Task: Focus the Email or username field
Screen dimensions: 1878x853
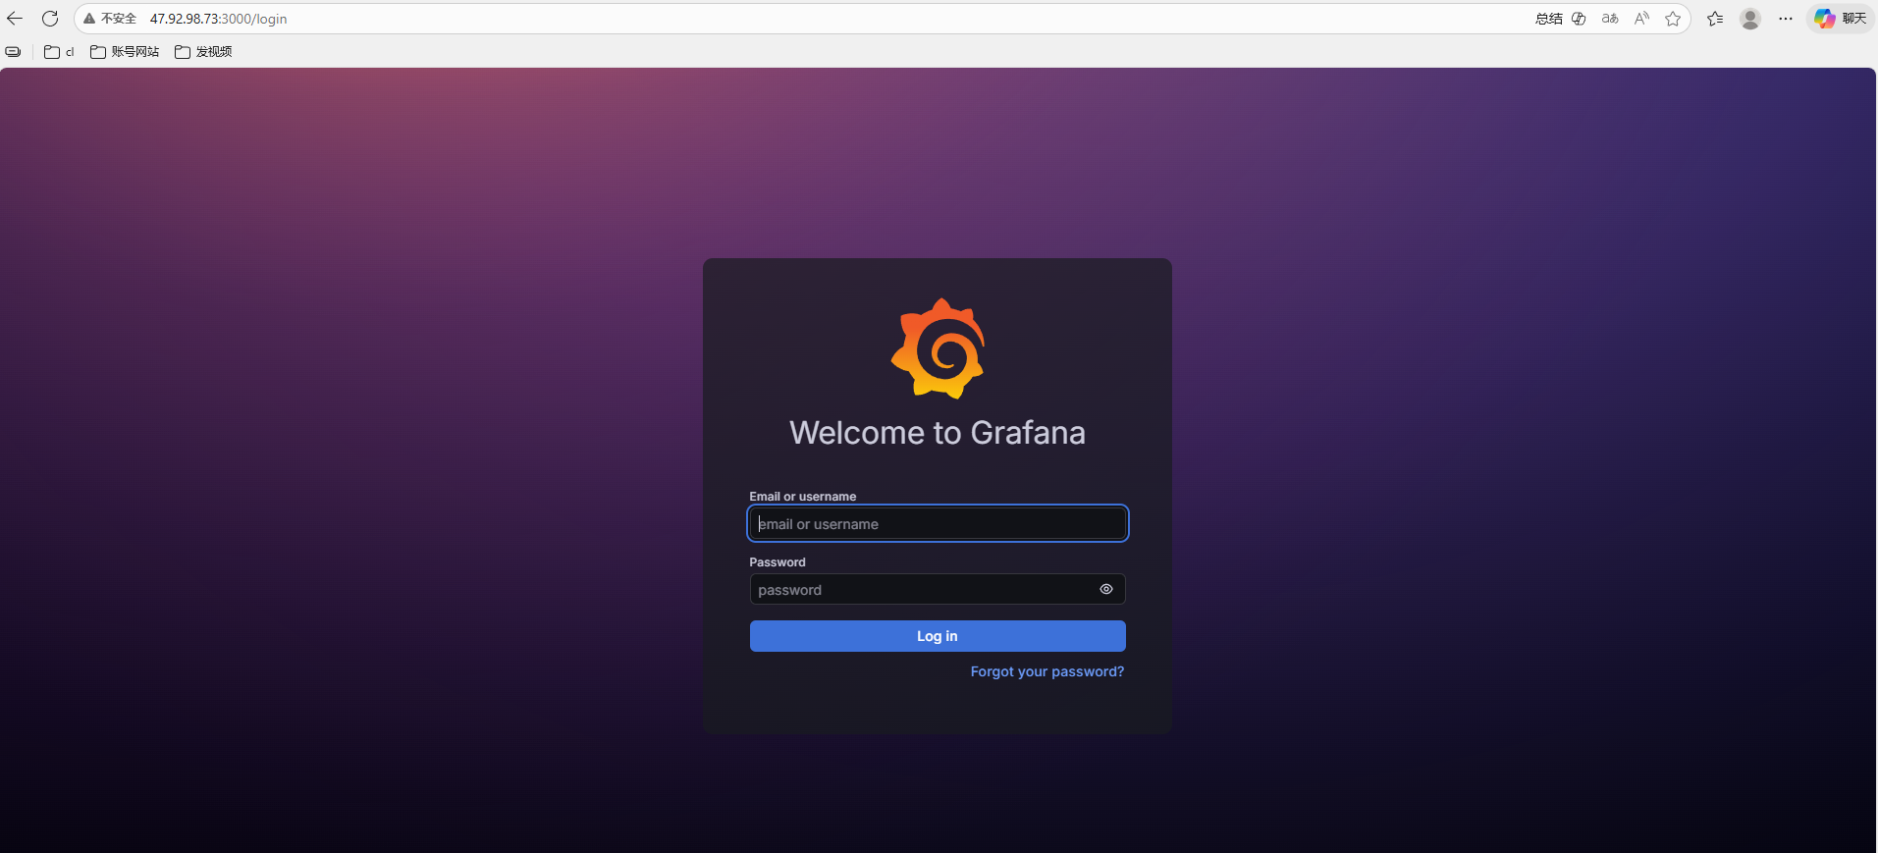Action: tap(937, 524)
